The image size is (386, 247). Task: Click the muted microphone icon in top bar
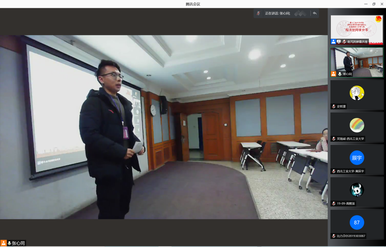(258, 13)
